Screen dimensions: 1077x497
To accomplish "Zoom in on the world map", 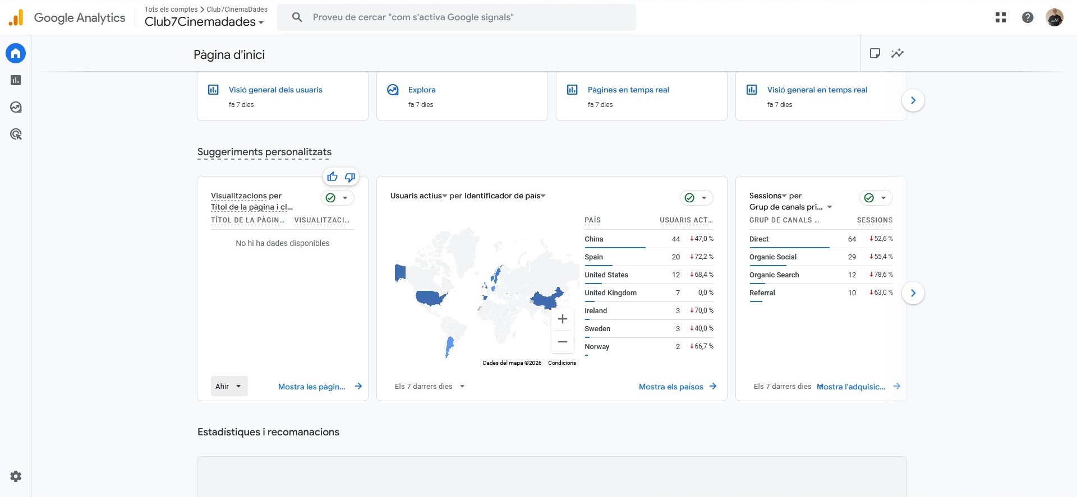I will click(563, 319).
